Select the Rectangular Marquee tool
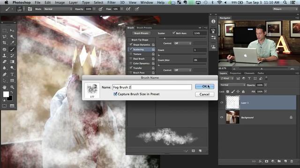 tap(5, 30)
